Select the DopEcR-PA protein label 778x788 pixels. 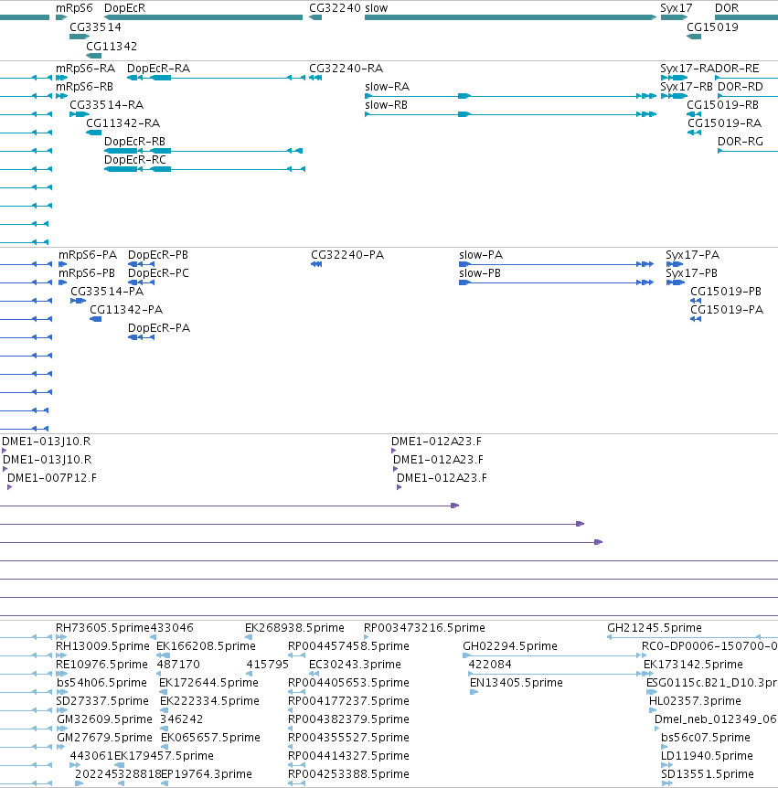click(x=159, y=327)
